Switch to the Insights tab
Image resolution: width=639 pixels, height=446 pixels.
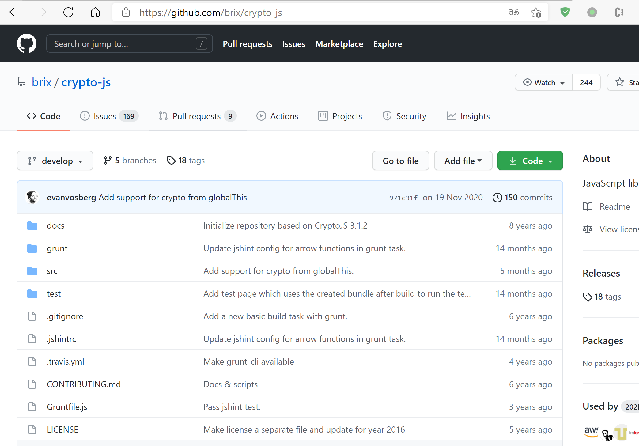468,116
